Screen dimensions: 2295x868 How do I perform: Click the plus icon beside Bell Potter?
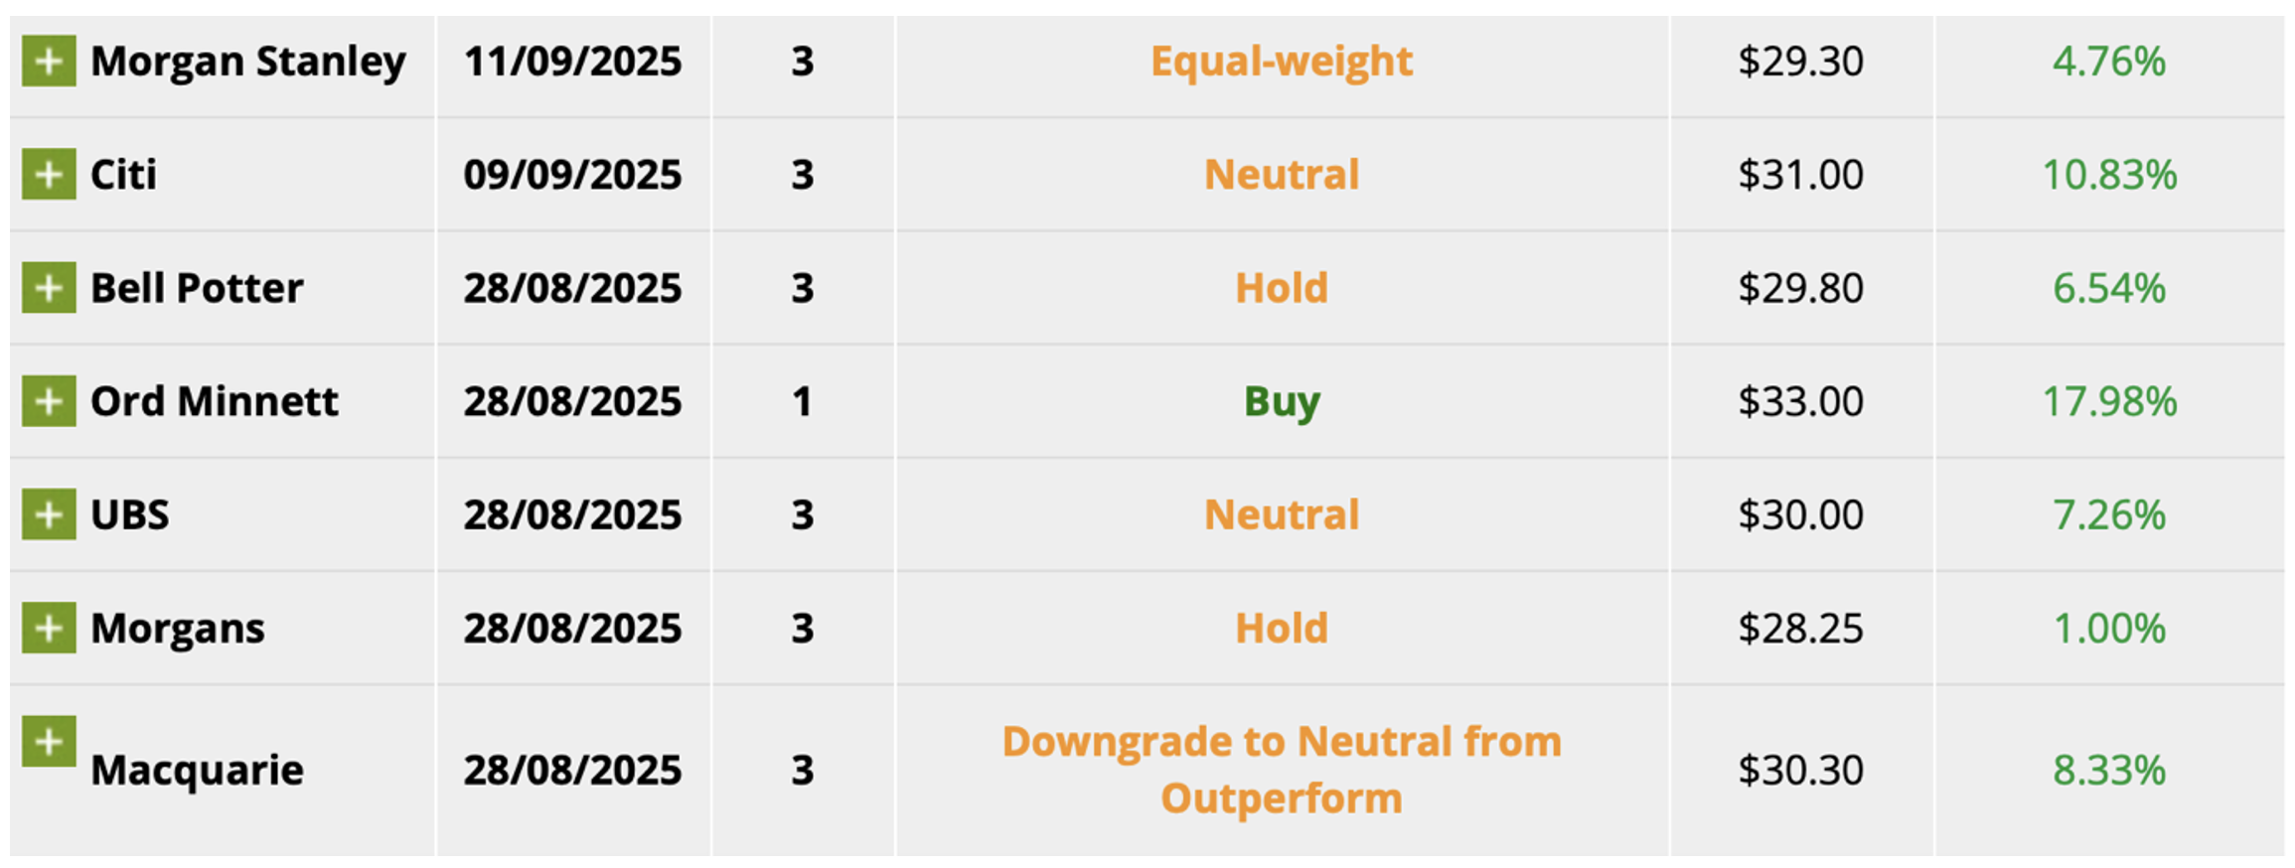[x=49, y=288]
